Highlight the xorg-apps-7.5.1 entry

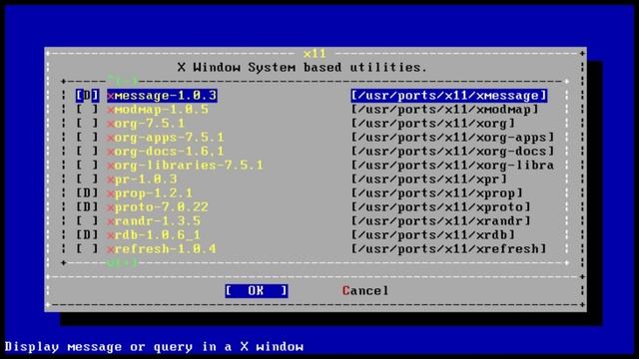click(x=166, y=138)
